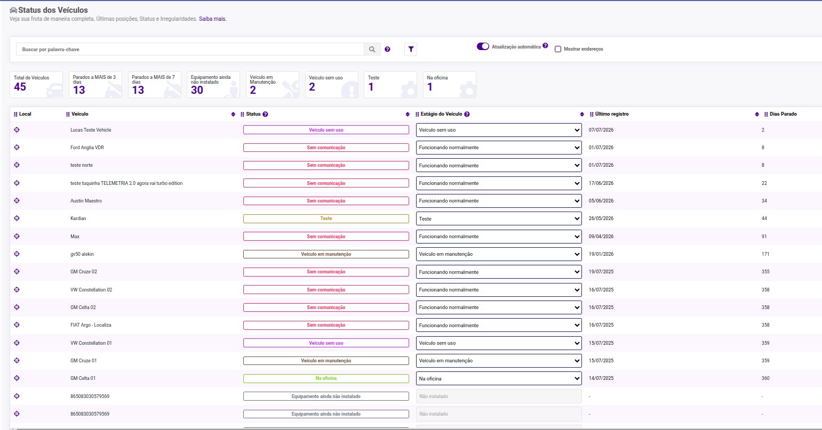
Task: Click Veículo sem uso status badge for Lucas
Action: (x=326, y=130)
